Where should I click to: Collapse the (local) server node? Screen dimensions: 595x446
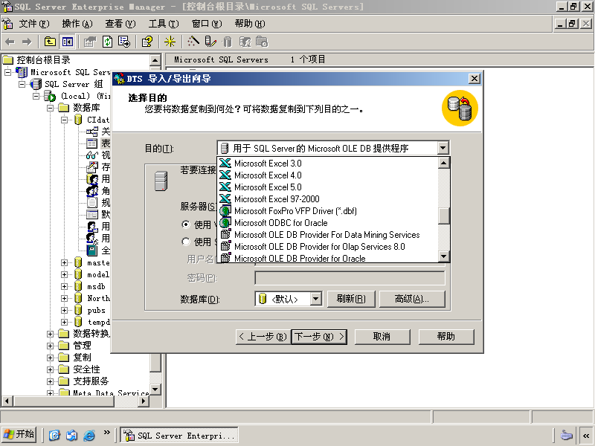point(36,96)
